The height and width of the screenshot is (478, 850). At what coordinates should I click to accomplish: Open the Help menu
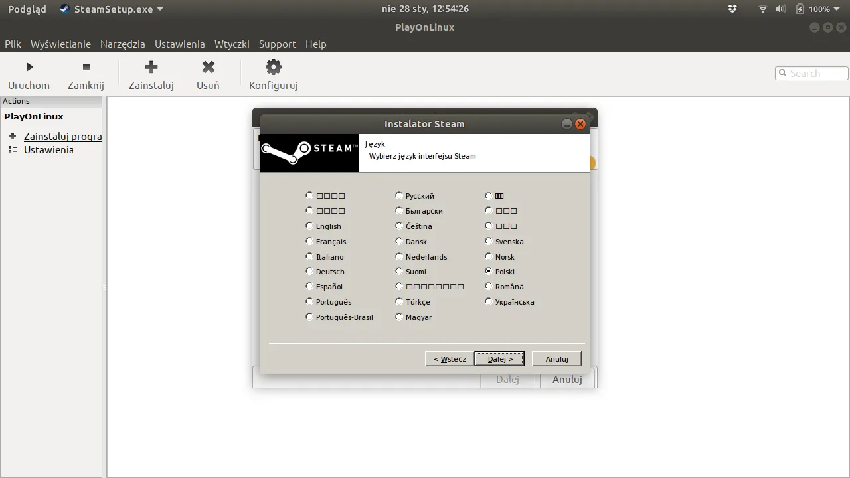tap(316, 44)
